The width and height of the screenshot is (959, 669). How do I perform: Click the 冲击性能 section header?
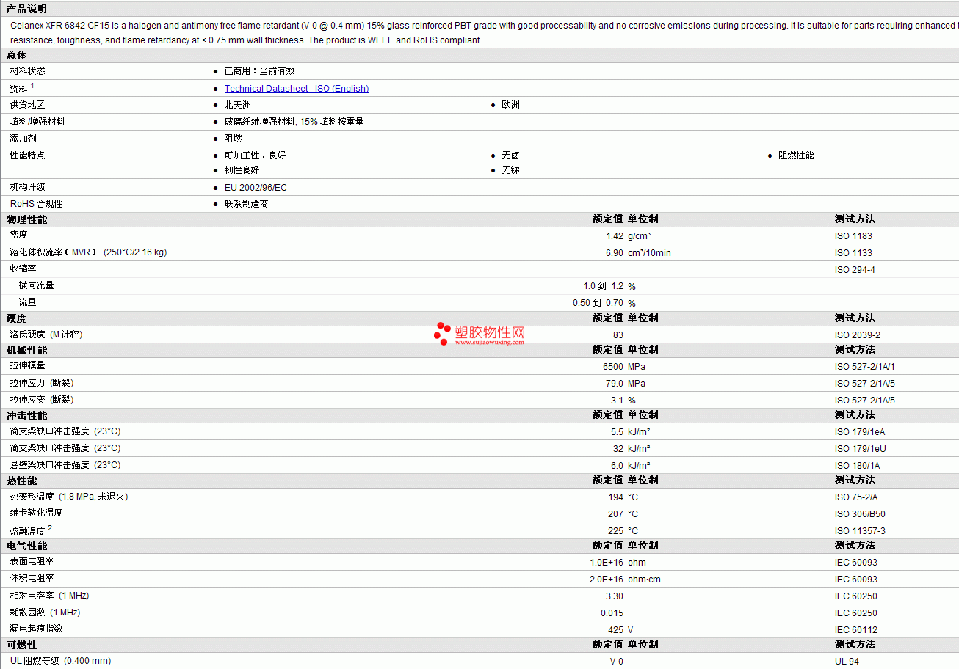pyautogui.click(x=26, y=415)
